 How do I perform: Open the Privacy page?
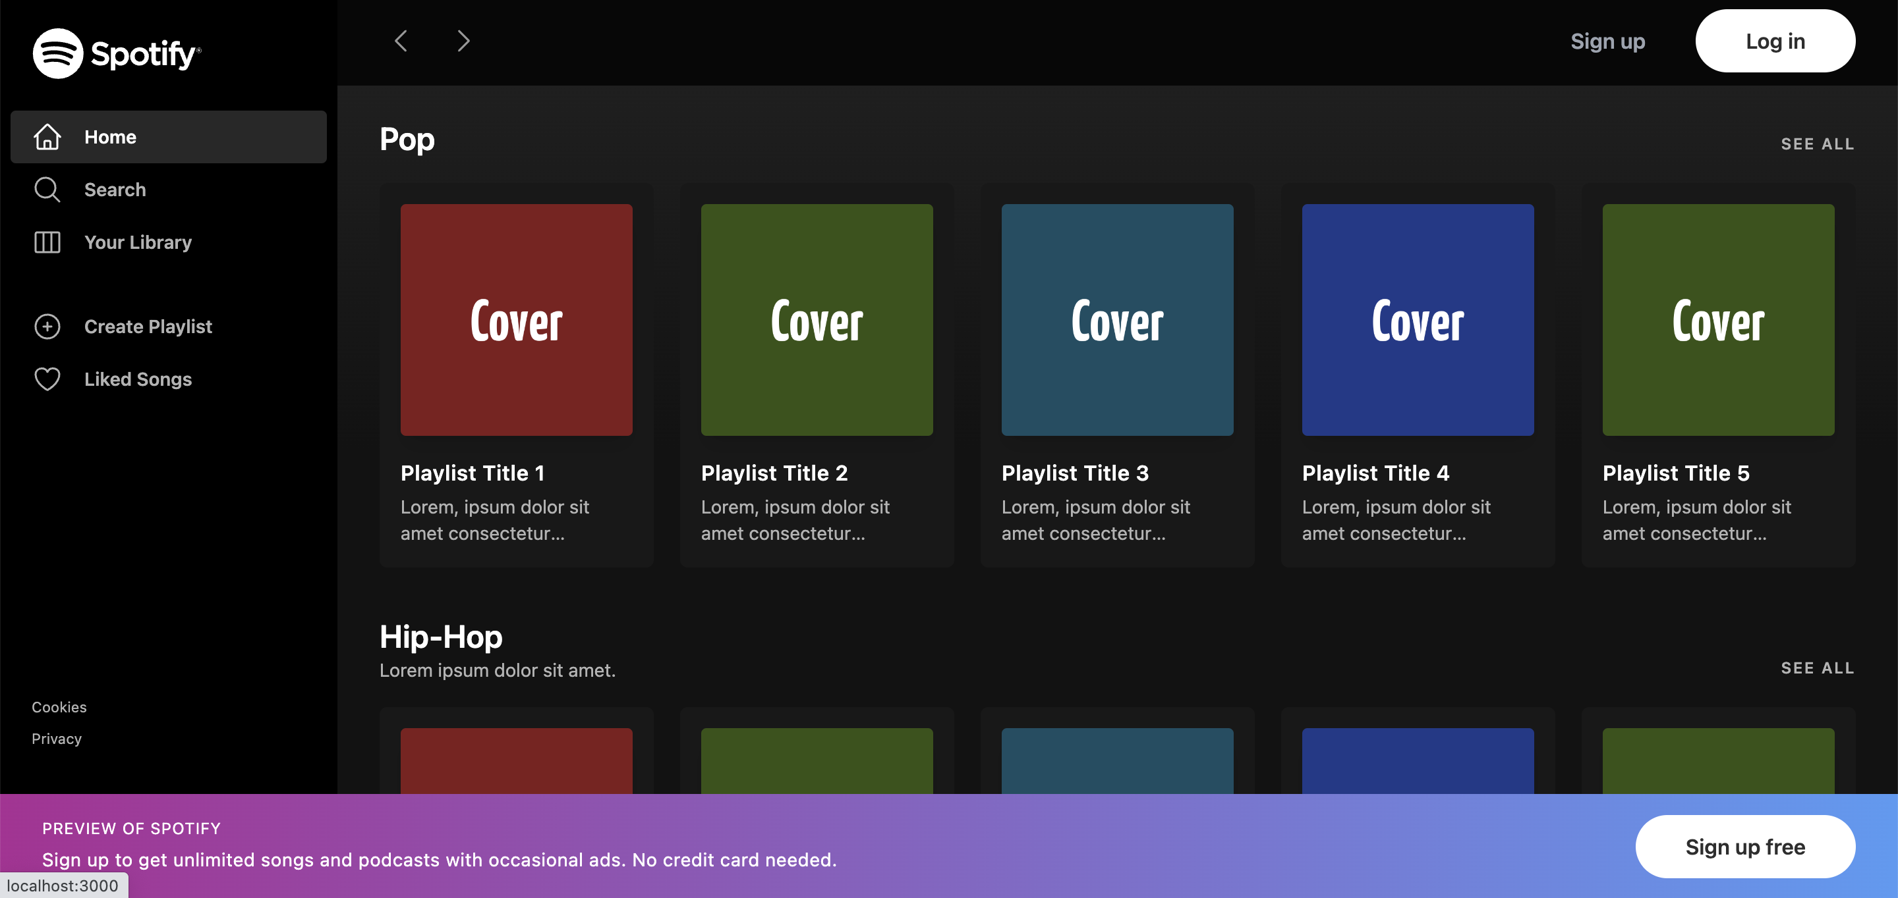click(x=56, y=738)
